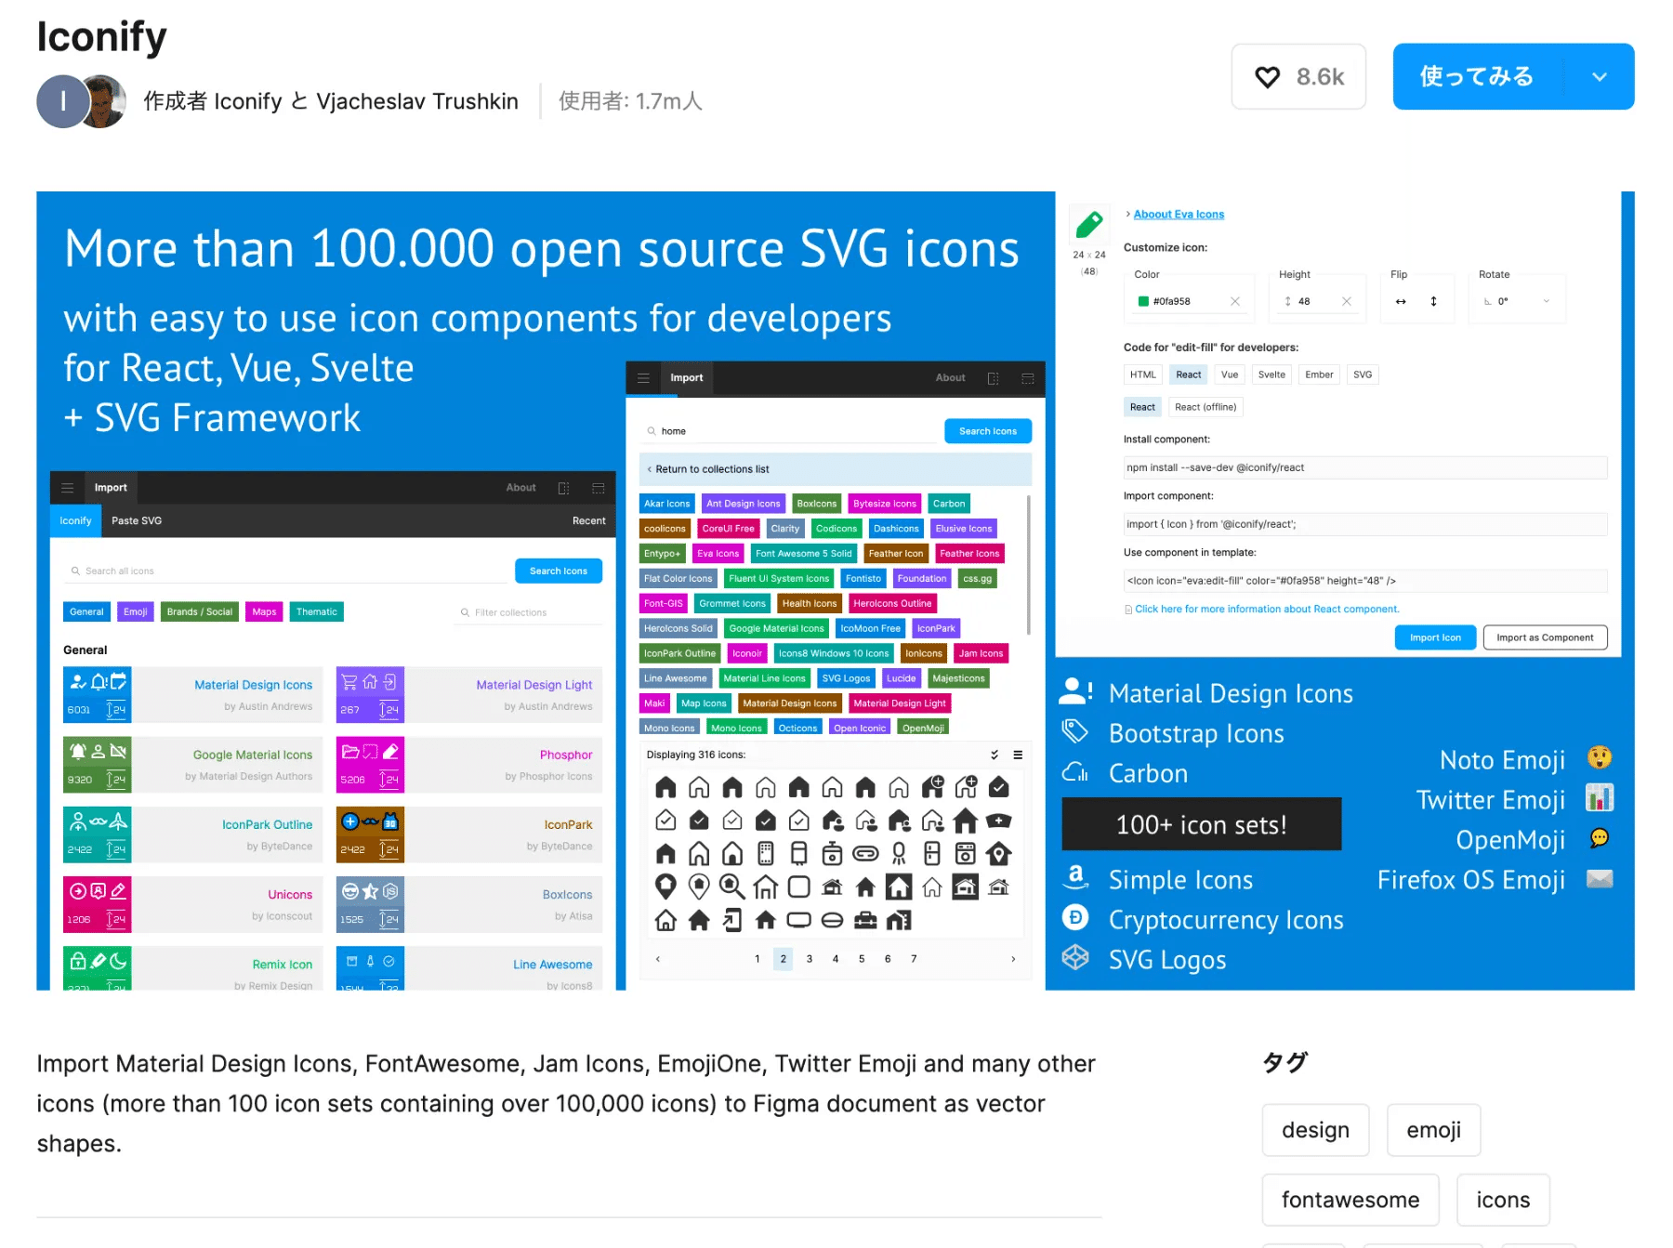
Task: Toggle the General category filter
Action: tap(86, 611)
